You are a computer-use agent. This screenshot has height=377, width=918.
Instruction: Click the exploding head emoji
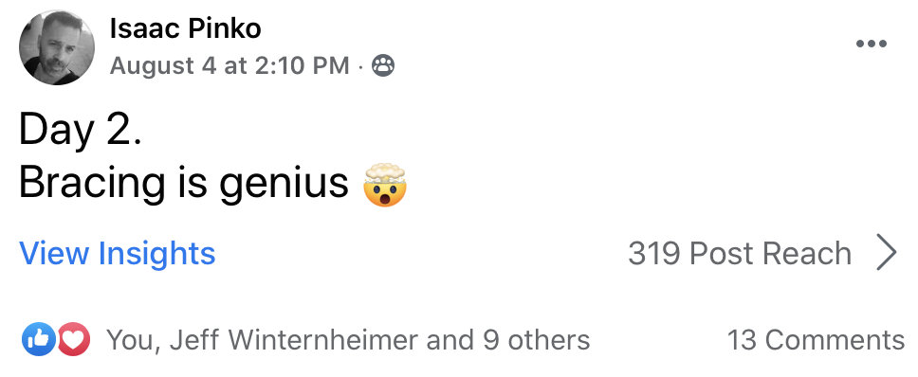(x=385, y=185)
